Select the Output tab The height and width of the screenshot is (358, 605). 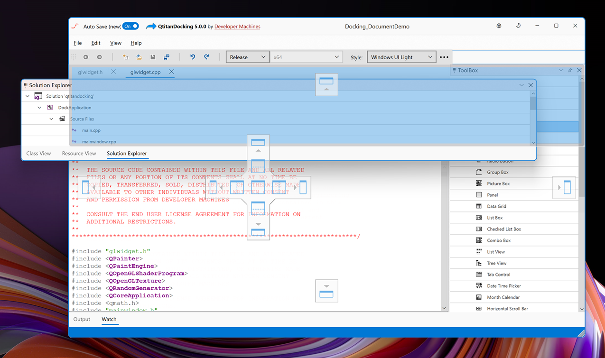(82, 319)
